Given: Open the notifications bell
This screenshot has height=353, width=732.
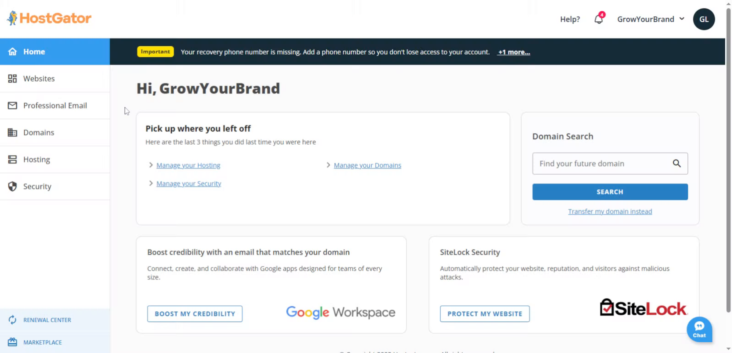Looking at the screenshot, I should (x=598, y=19).
